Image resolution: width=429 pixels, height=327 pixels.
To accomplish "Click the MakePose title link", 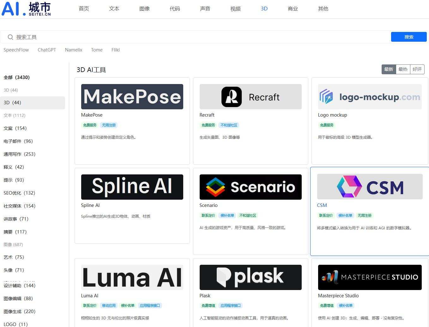I will point(92,115).
